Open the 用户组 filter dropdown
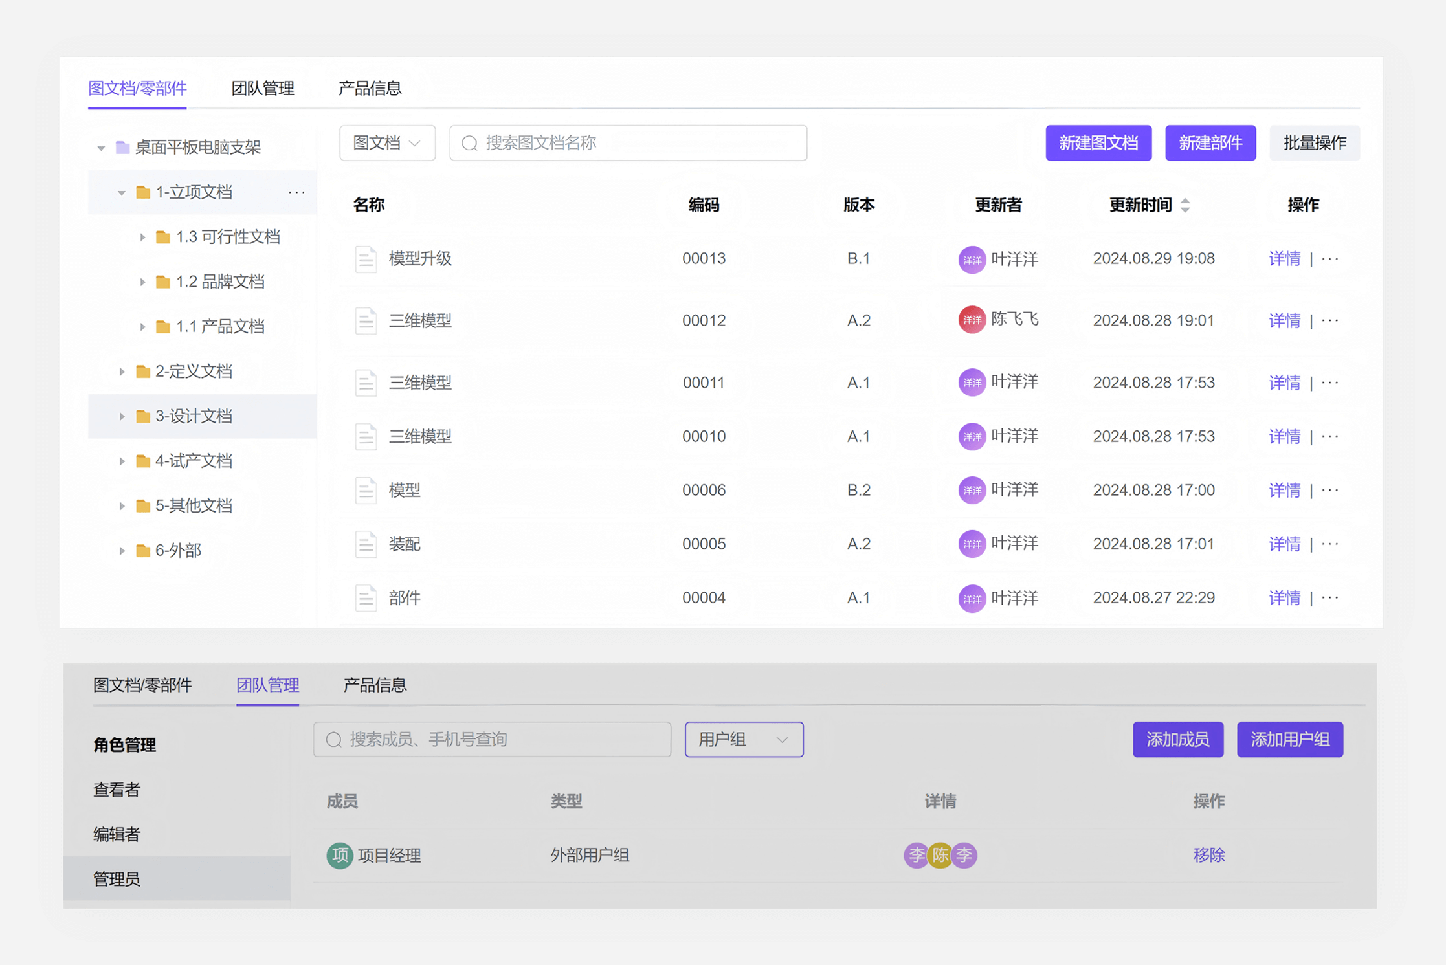This screenshot has width=1446, height=965. (x=743, y=739)
